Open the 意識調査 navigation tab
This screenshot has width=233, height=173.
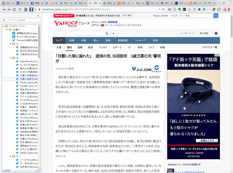123,40
